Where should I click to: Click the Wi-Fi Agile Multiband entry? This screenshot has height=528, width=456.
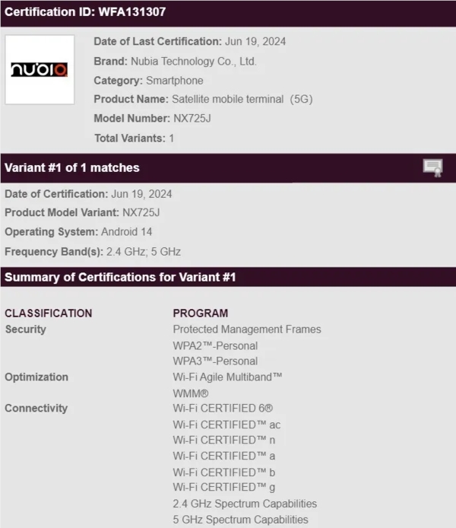(x=227, y=377)
